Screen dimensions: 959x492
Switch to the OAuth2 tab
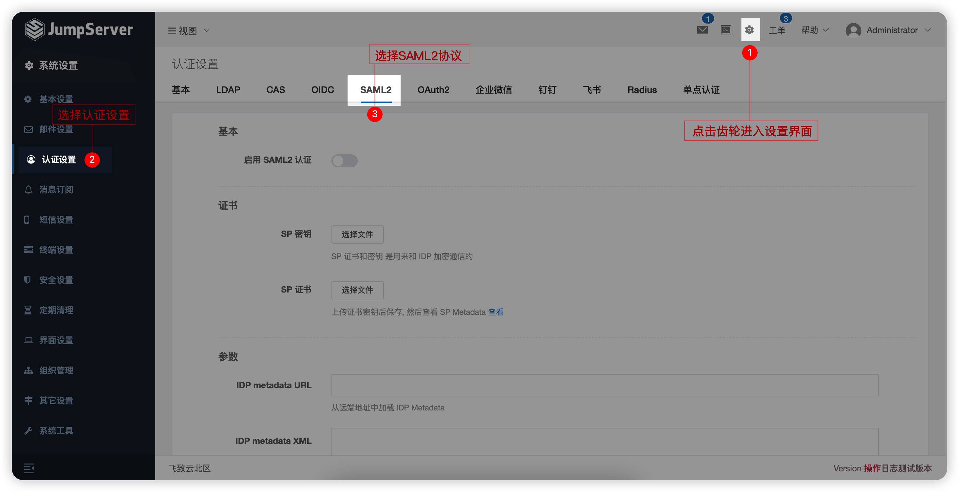[433, 90]
